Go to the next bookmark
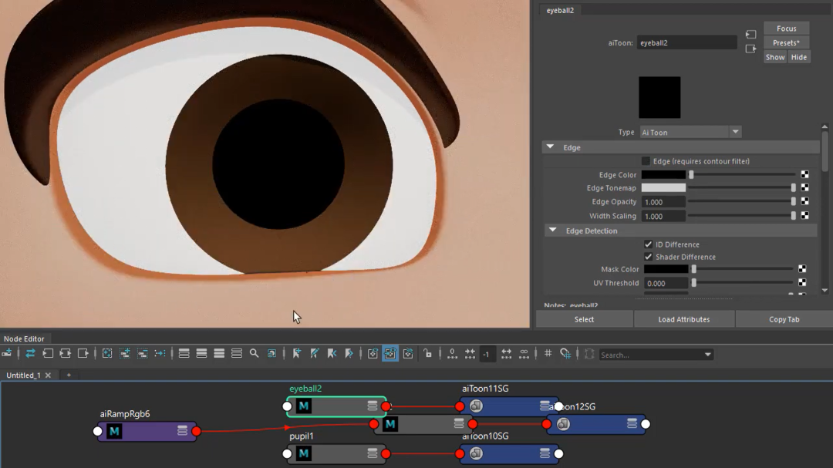This screenshot has width=833, height=468. point(349,353)
